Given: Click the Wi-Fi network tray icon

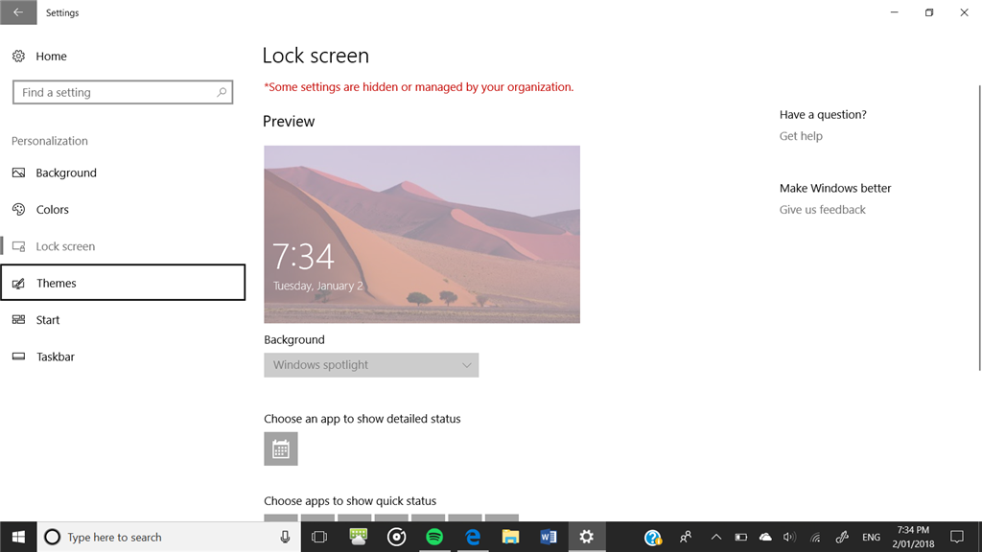Looking at the screenshot, I should (815, 537).
